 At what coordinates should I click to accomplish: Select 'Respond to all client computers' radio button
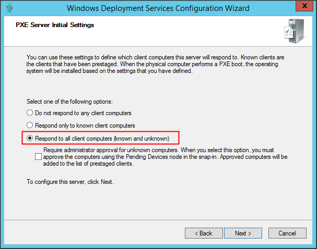(30, 138)
